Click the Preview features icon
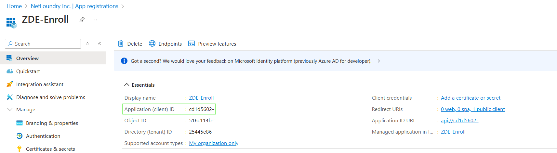The image size is (557, 153). tap(192, 43)
